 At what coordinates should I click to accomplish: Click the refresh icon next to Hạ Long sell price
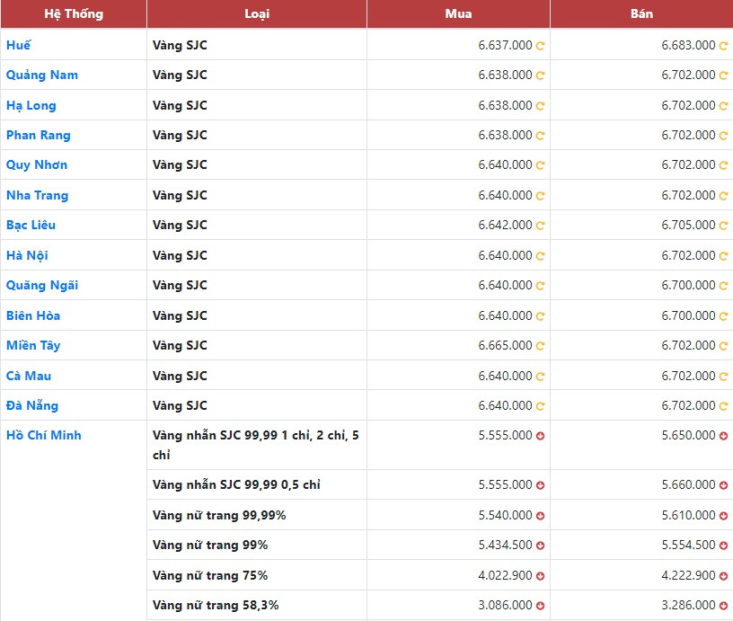point(723,106)
